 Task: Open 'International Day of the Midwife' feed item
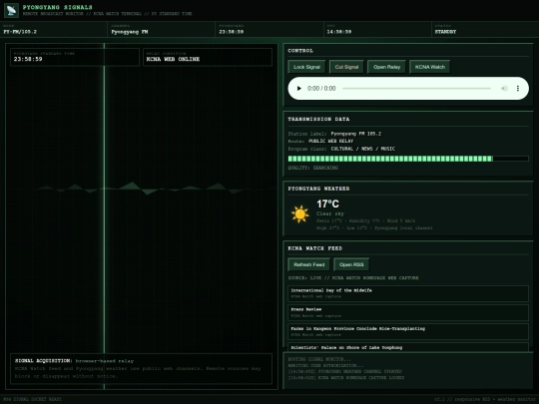tap(408, 293)
